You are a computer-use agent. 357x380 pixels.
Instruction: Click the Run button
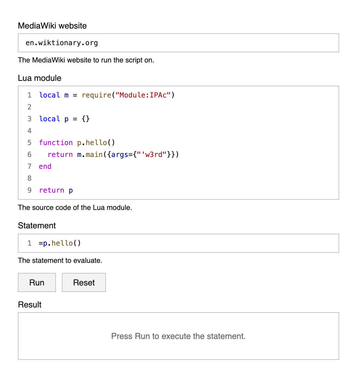37,282
